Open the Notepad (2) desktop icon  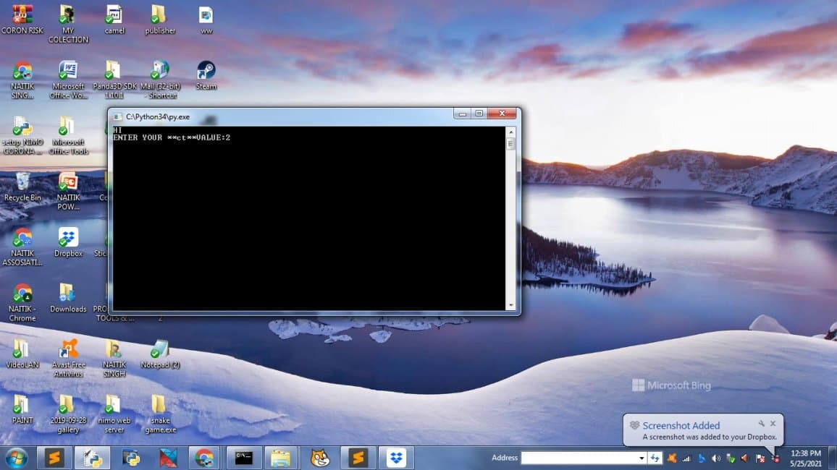click(159, 354)
